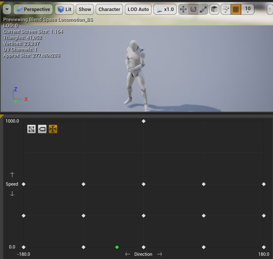The height and width of the screenshot is (259, 273).
Task: Select the sample point at Speed 1000.0
Action: click(x=144, y=121)
